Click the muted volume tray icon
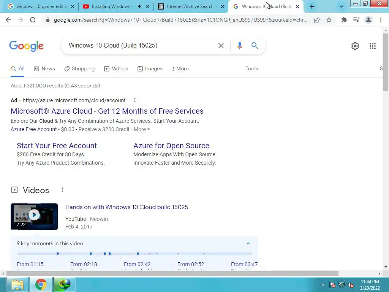Screen dimensions: 389x292 pyautogui.click(x=351, y=285)
